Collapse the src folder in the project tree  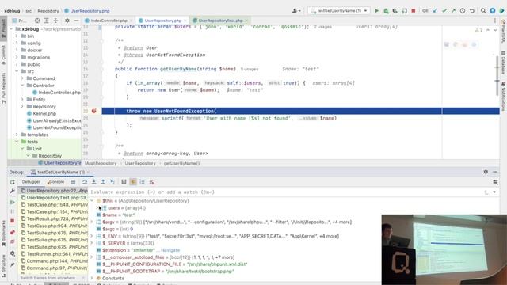click(x=17, y=71)
